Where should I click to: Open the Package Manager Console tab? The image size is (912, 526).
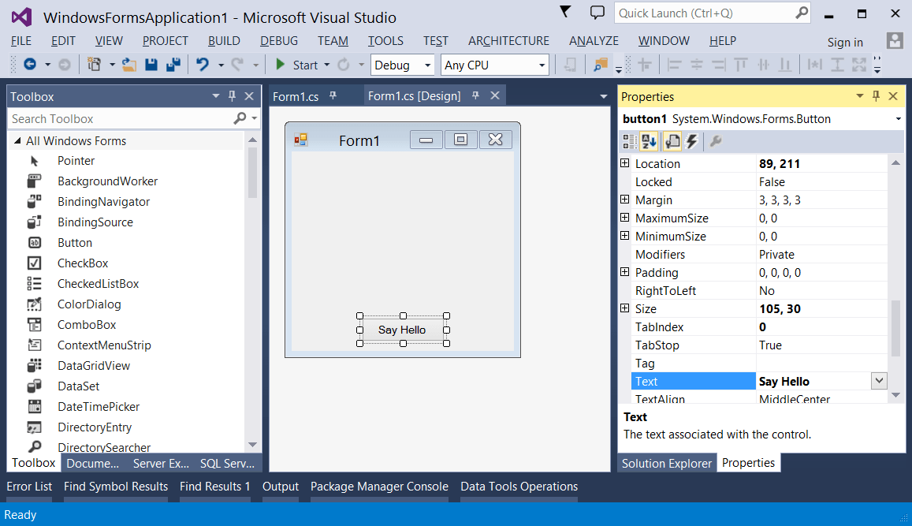point(379,487)
